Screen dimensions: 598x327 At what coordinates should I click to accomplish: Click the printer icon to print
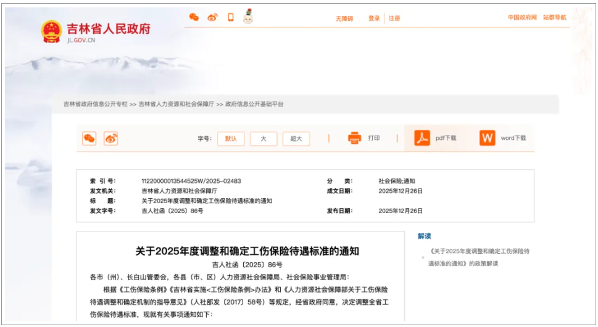tap(354, 139)
